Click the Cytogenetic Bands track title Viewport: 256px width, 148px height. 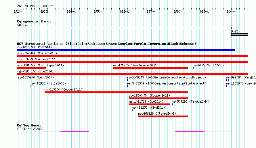pyautogui.click(x=34, y=21)
